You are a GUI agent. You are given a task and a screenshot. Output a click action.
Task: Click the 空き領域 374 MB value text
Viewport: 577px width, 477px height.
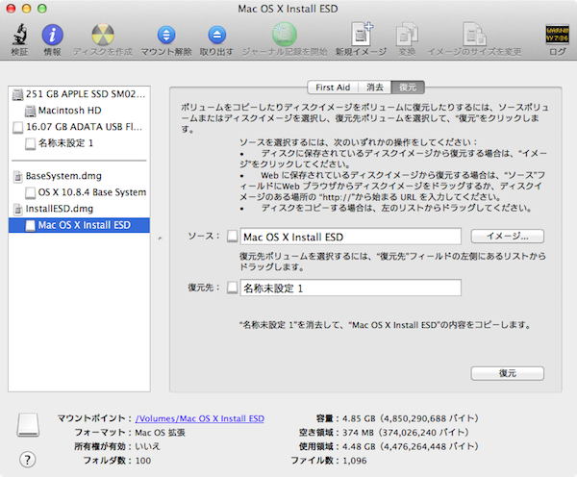pos(406,433)
